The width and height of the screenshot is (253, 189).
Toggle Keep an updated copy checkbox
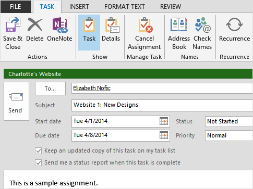[38, 151]
